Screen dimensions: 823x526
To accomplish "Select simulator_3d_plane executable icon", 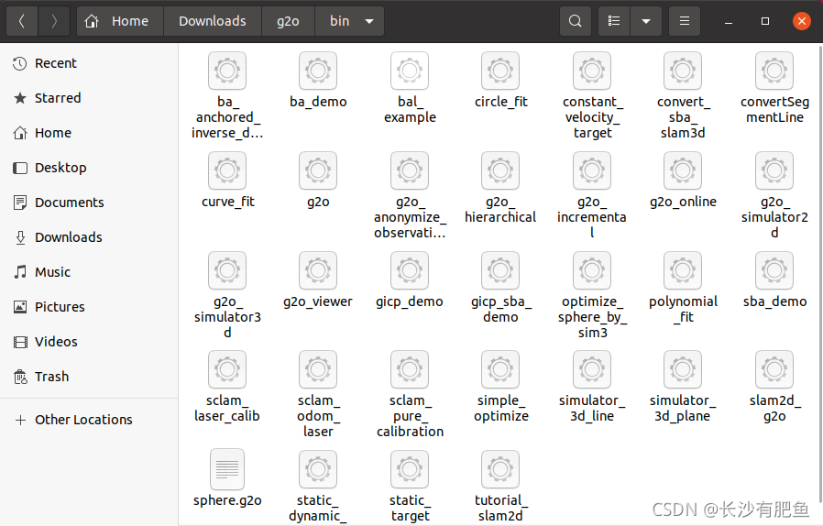I will pyautogui.click(x=683, y=369).
